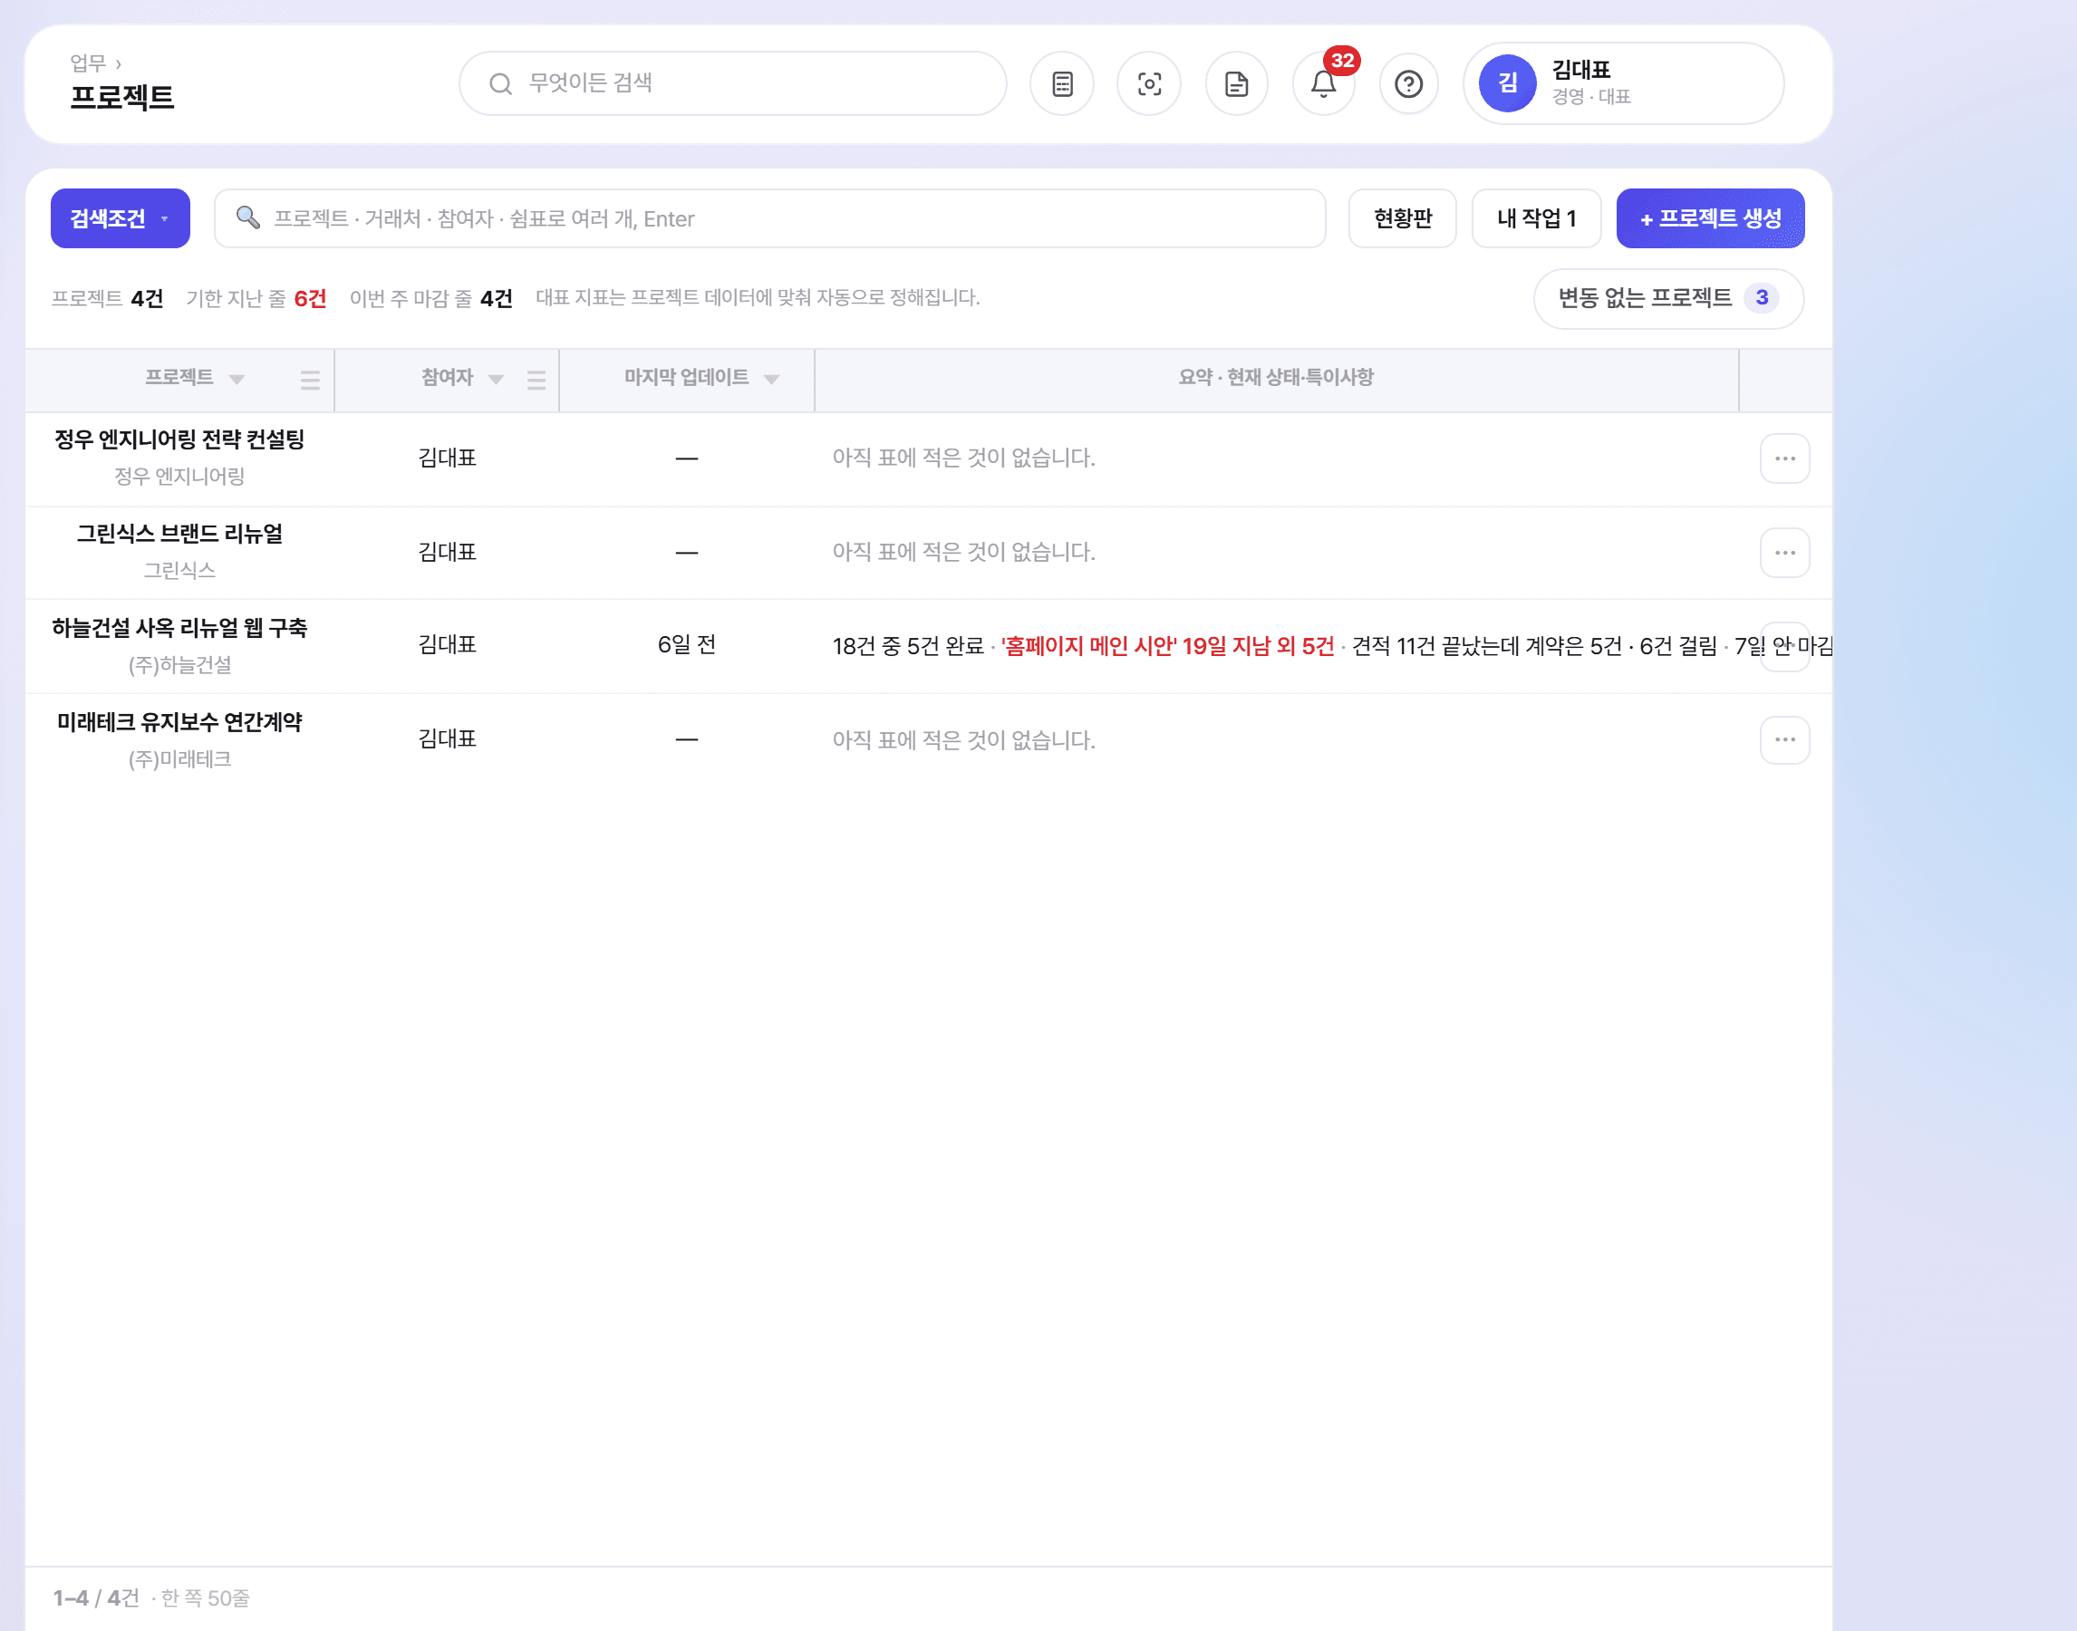The height and width of the screenshot is (1631, 2077).
Task: Sort by 참여자 column arrow
Action: 496,379
